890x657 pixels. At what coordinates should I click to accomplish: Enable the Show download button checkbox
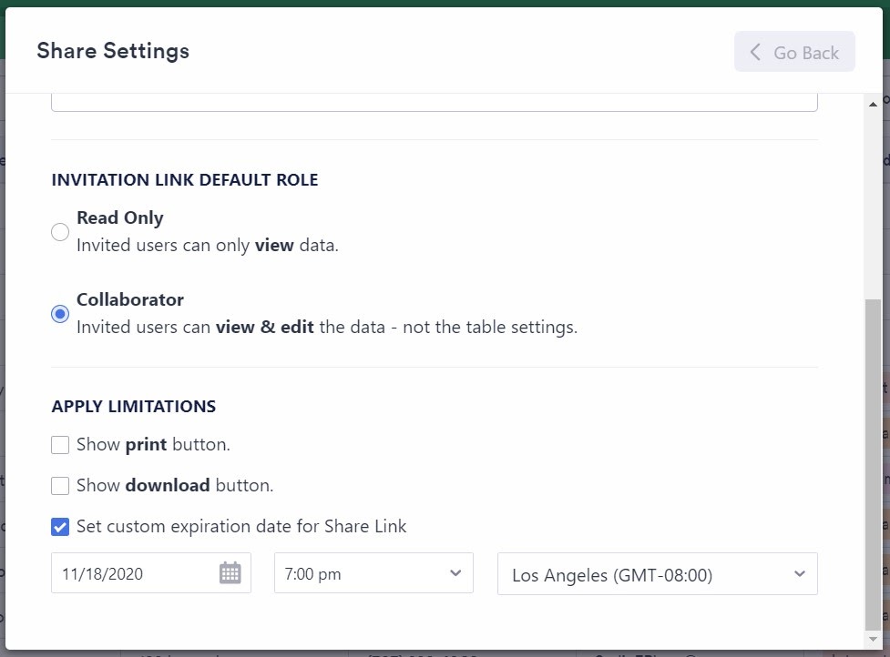click(x=60, y=486)
